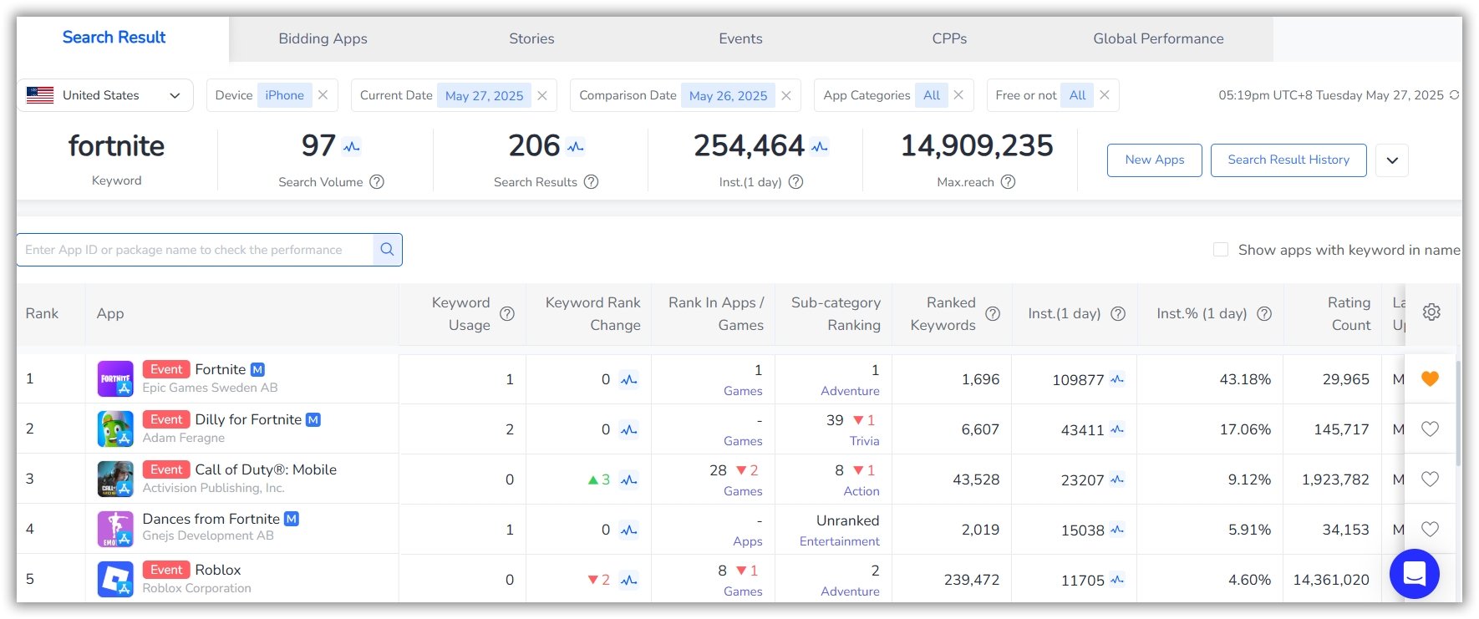Click the table vertical scrollbar

click(1458, 414)
